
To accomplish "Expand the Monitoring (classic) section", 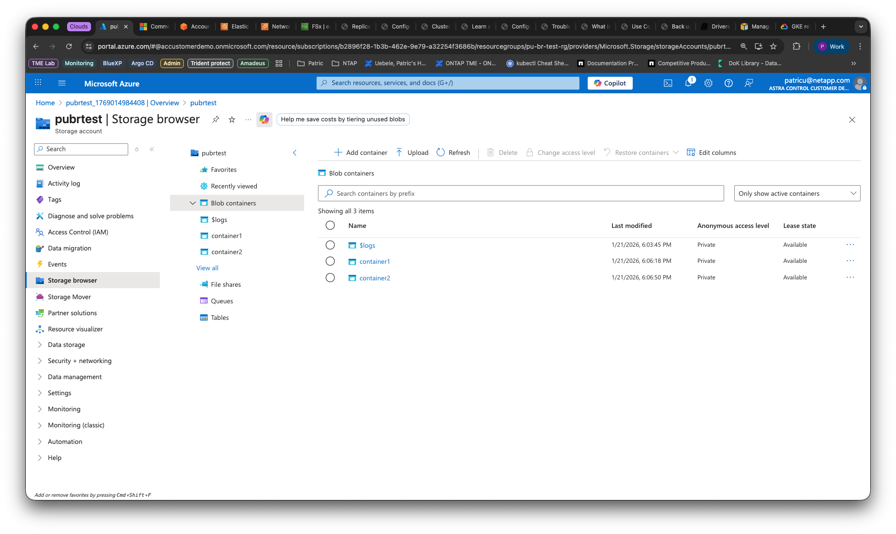I will pyautogui.click(x=40, y=425).
